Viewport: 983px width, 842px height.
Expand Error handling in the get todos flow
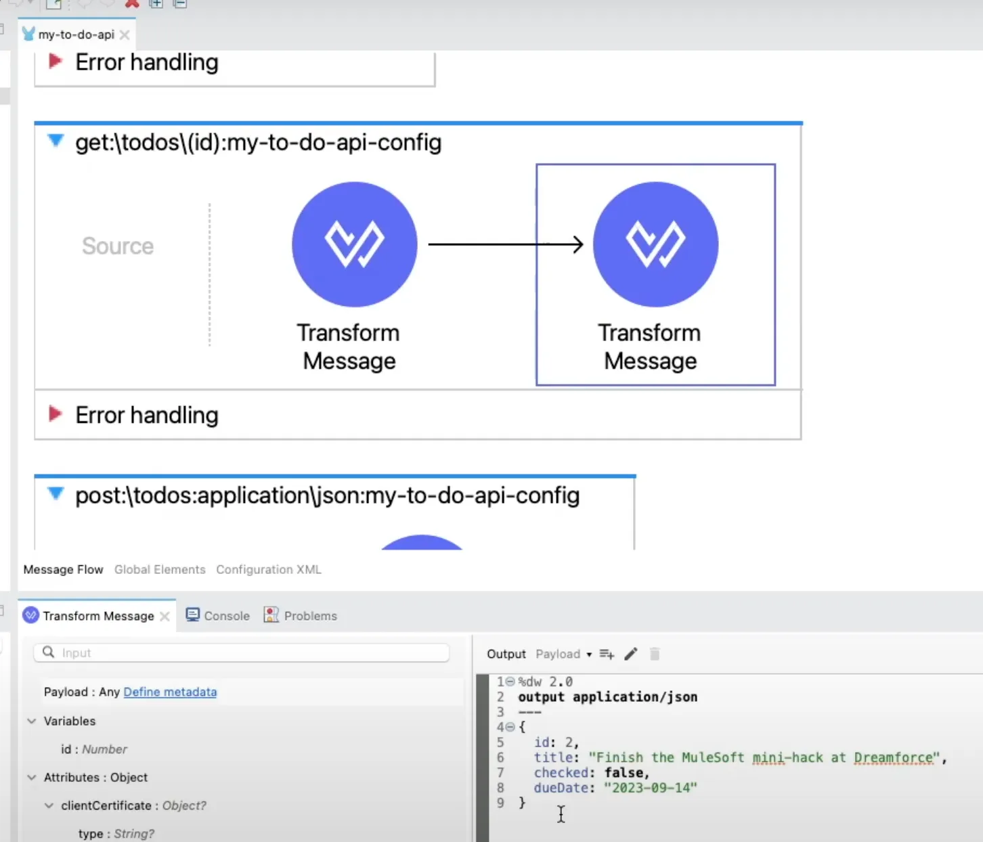[56, 414]
